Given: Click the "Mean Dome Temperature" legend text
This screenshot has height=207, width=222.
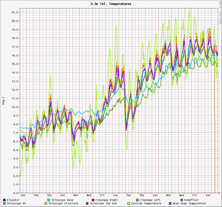Looking at the screenshot, I should tap(189, 204).
